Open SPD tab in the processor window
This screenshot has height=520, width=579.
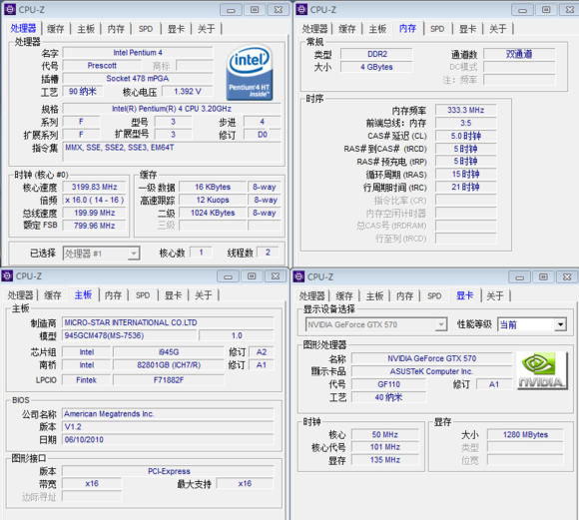click(x=146, y=28)
